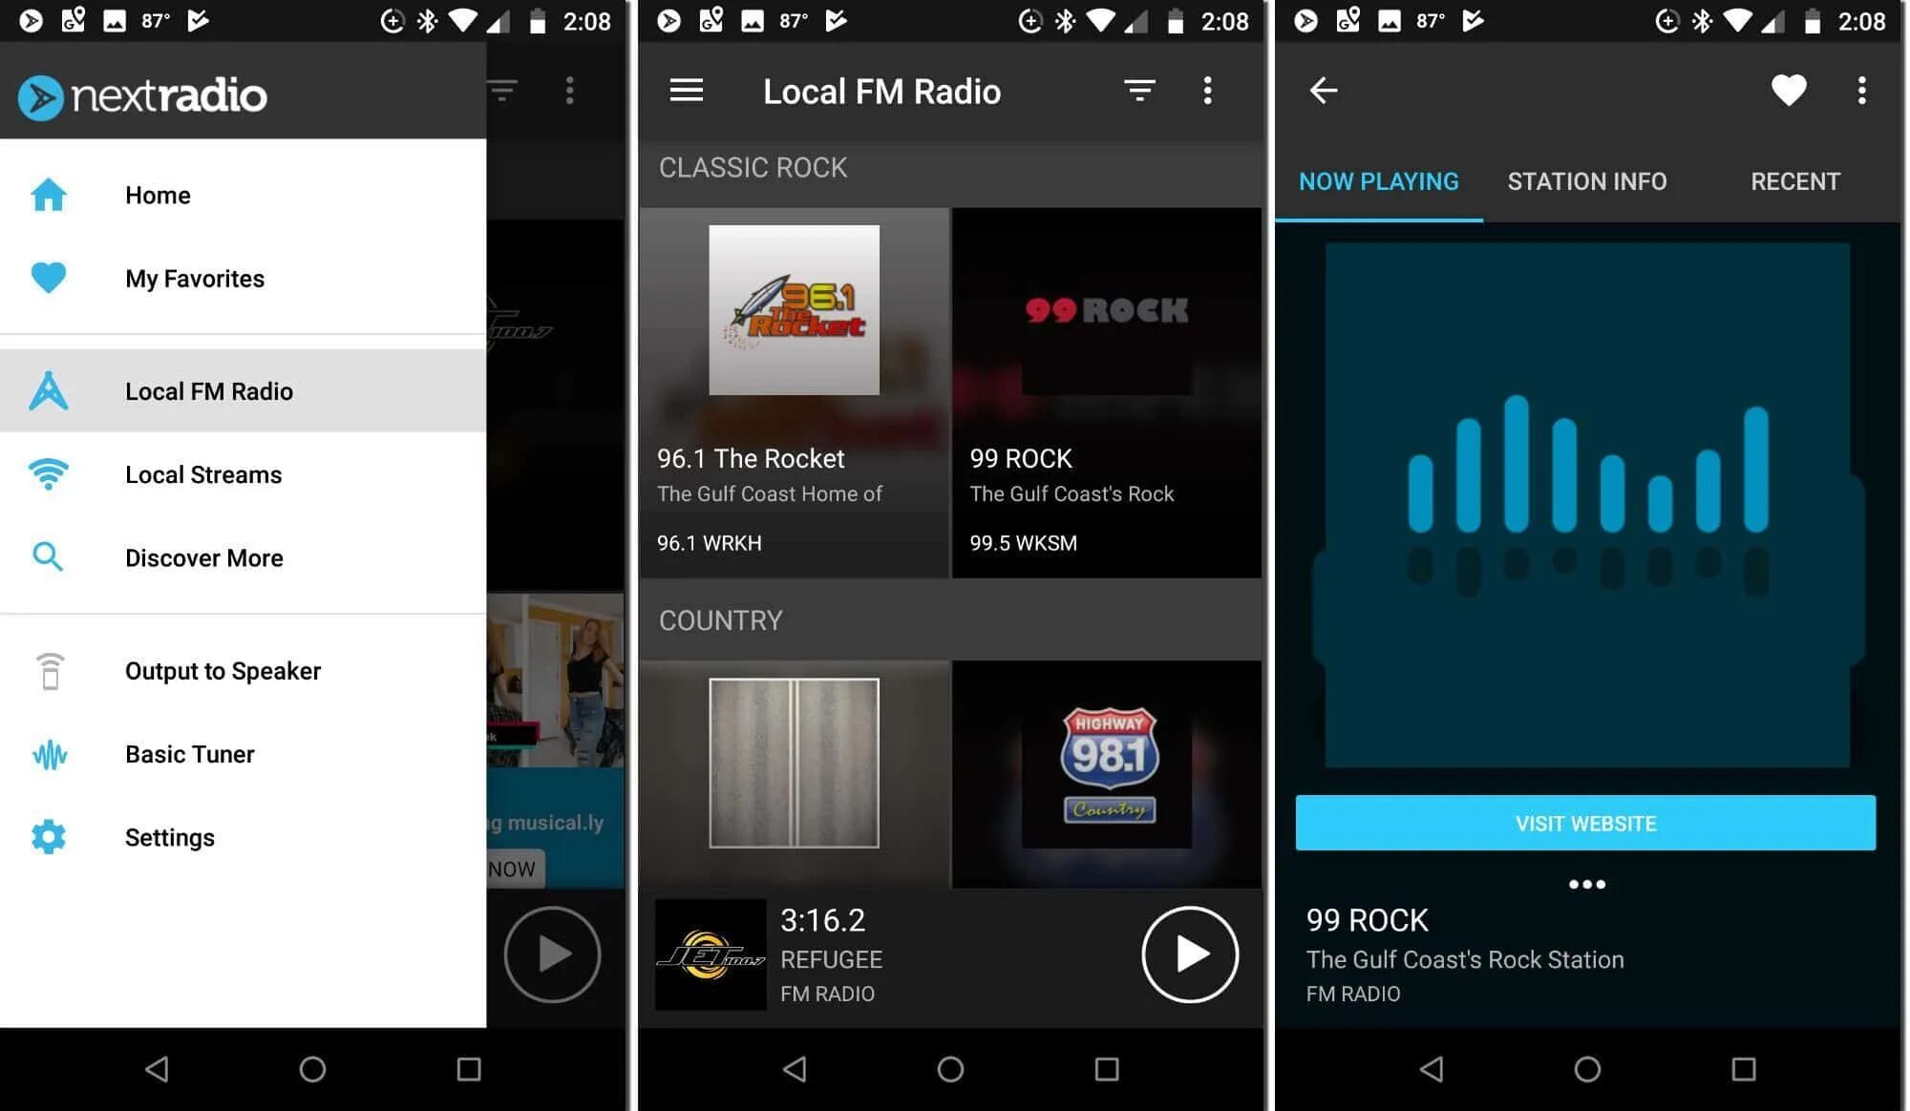Open the hamburger menu in Local FM Radio
Image resolution: width=1910 pixels, height=1111 pixels.
coord(685,90)
